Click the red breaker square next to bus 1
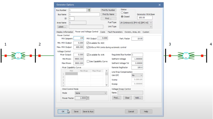 tap(6, 56)
